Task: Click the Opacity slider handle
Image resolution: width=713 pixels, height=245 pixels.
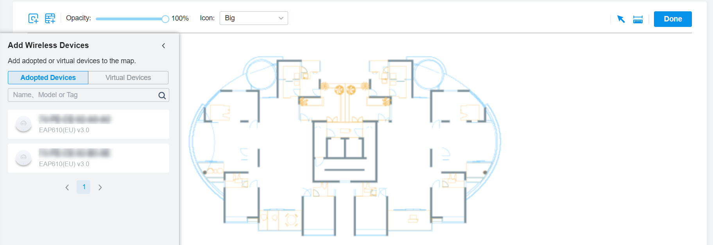Action: tap(165, 19)
